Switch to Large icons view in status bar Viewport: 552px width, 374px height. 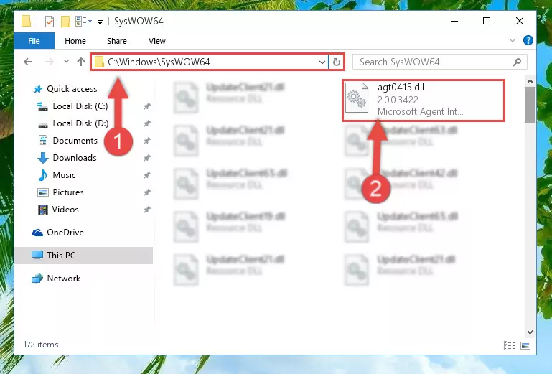click(x=525, y=346)
